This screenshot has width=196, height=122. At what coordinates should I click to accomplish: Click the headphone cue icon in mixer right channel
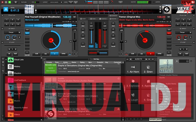pos(104,47)
